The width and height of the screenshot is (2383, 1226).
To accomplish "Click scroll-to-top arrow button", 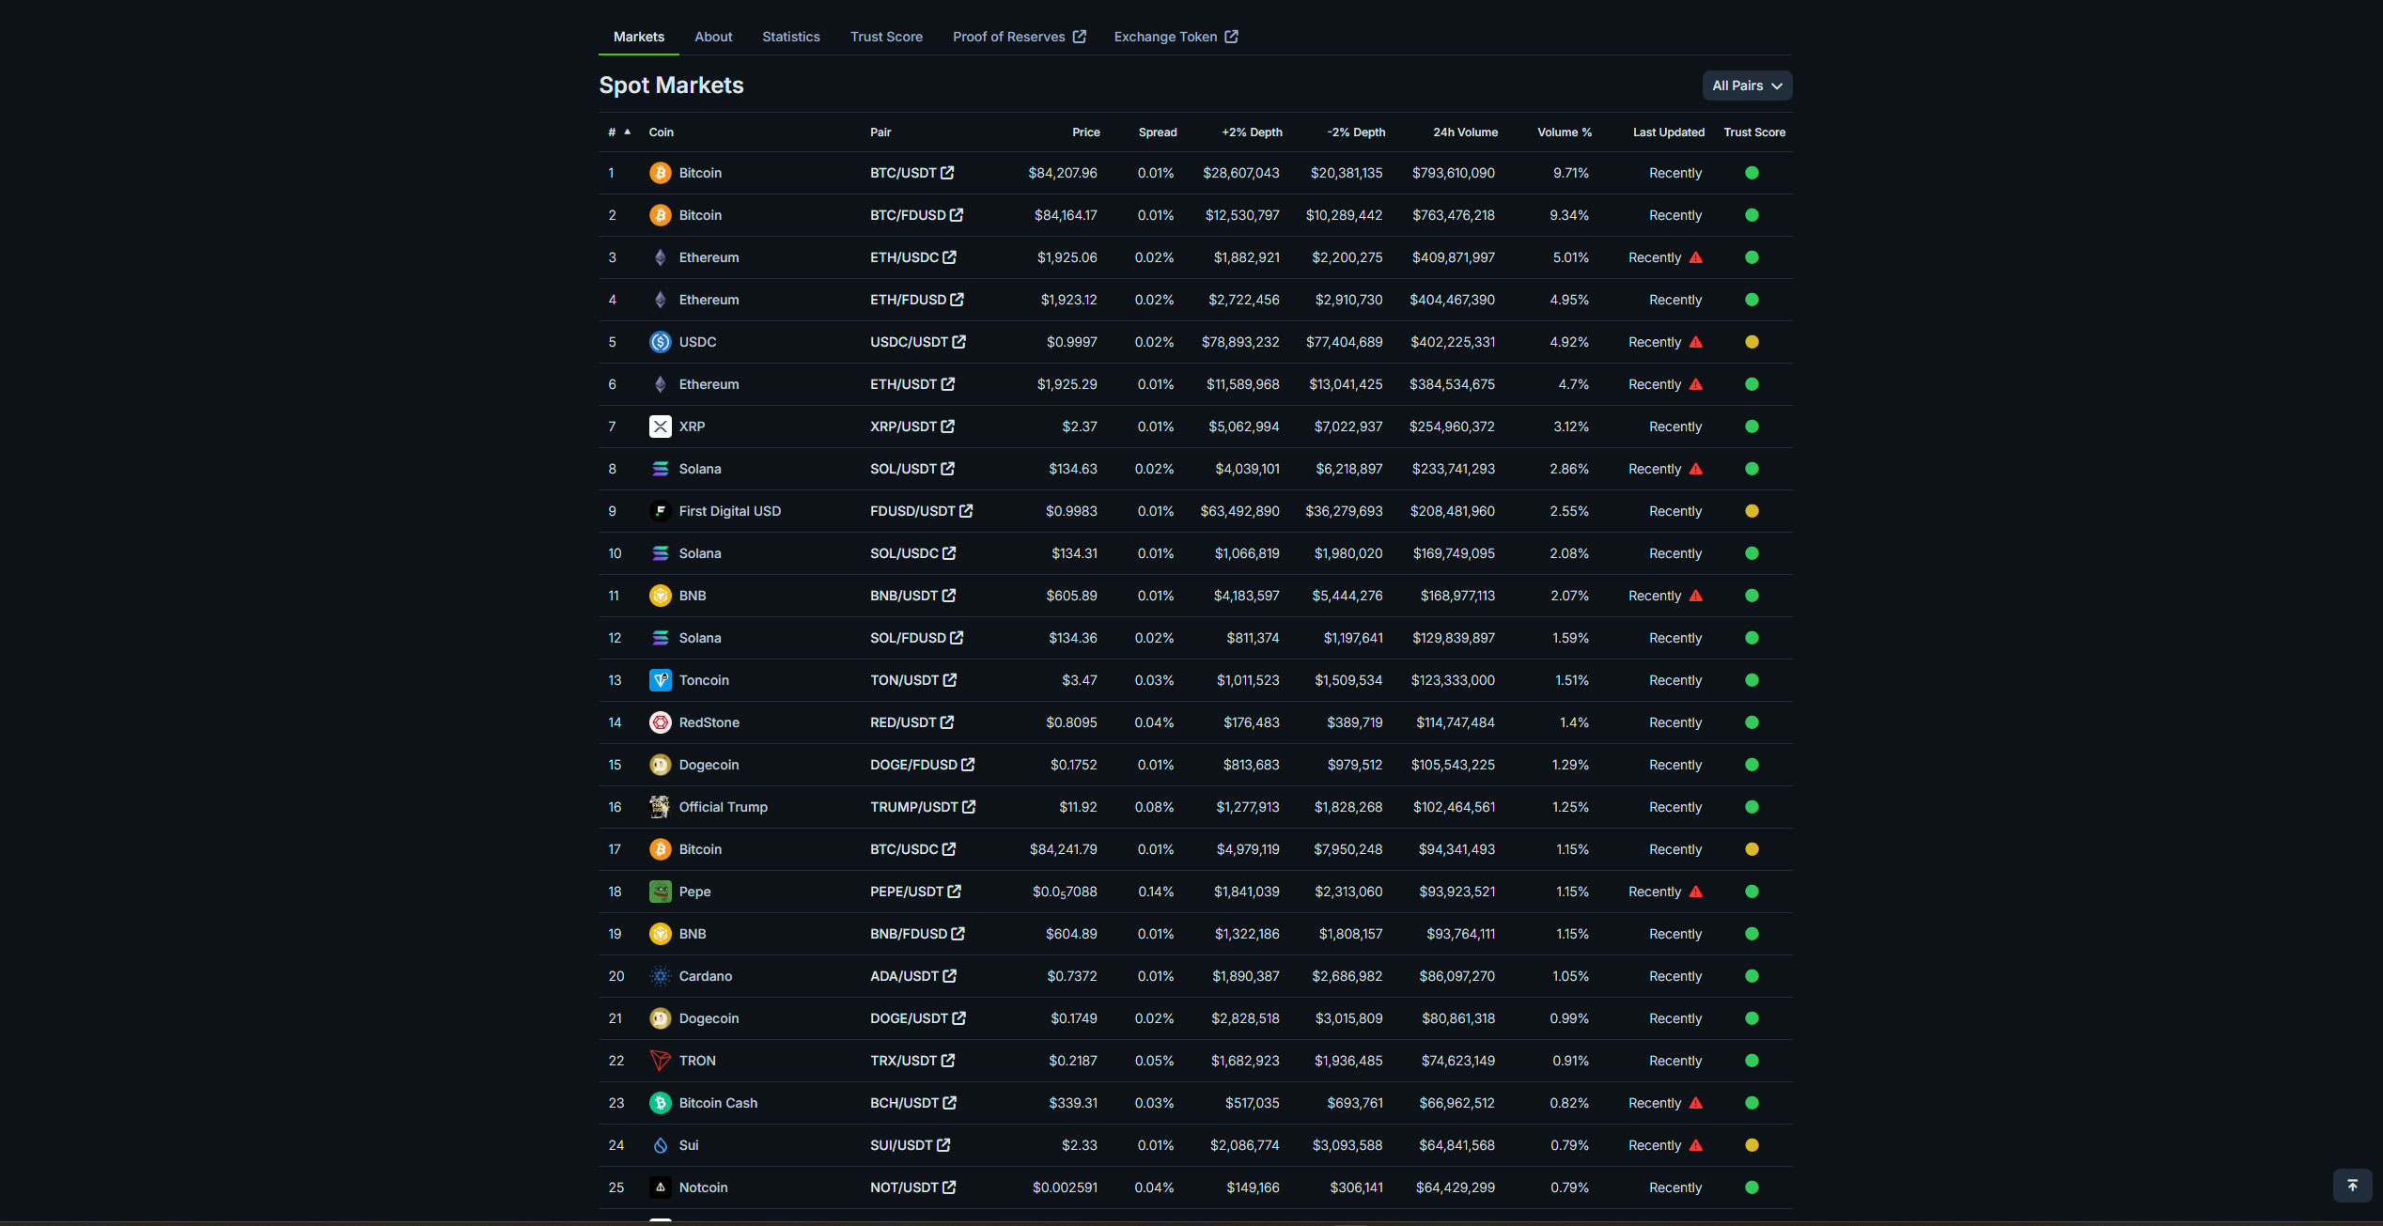I will [2352, 1186].
